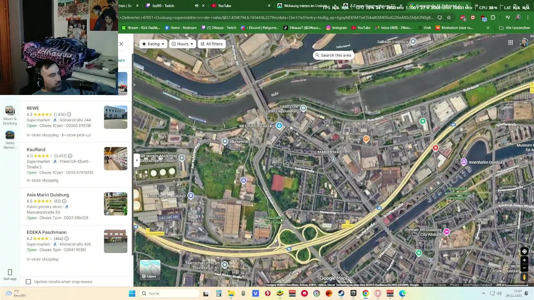
Task: Open the REWE storefront photo
Action: [116, 117]
